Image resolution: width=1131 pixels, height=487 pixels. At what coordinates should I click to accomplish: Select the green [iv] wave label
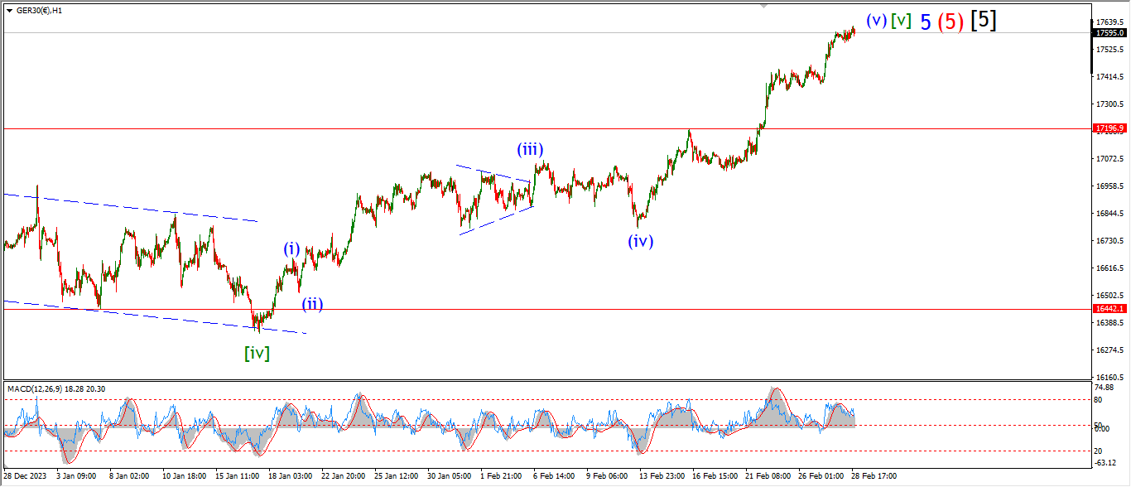click(257, 353)
